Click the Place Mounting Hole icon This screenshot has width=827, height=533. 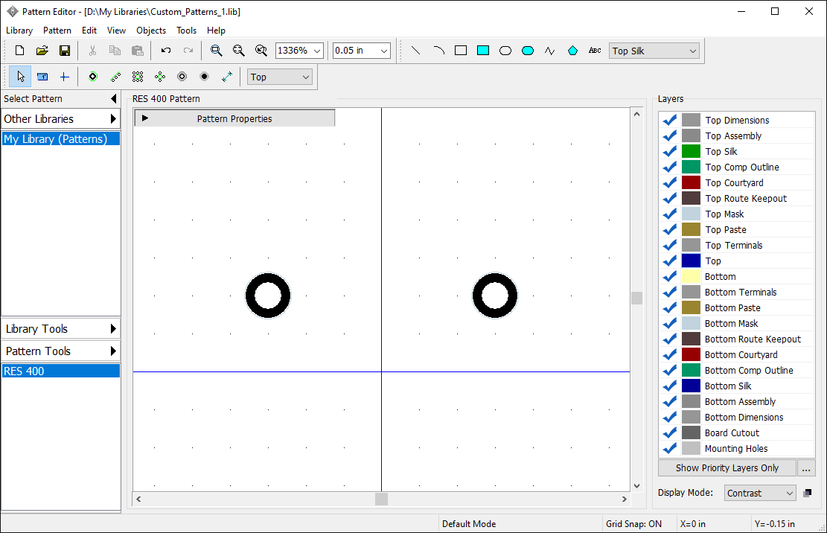click(182, 77)
